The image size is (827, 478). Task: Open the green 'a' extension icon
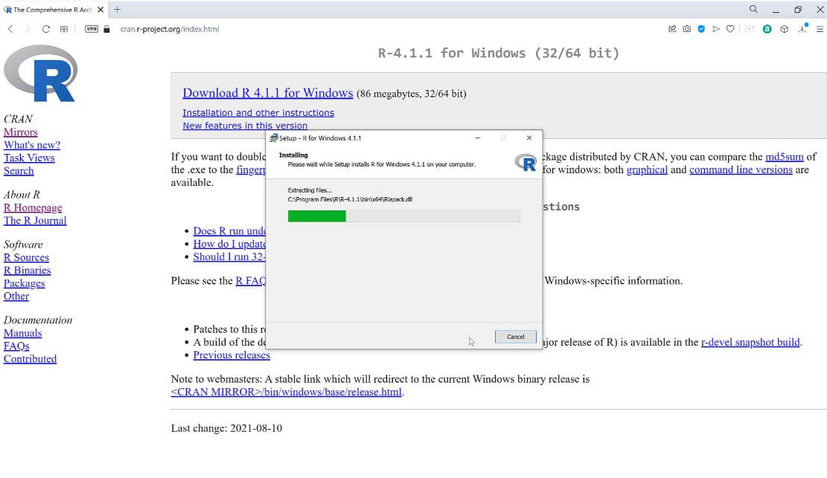click(x=767, y=29)
